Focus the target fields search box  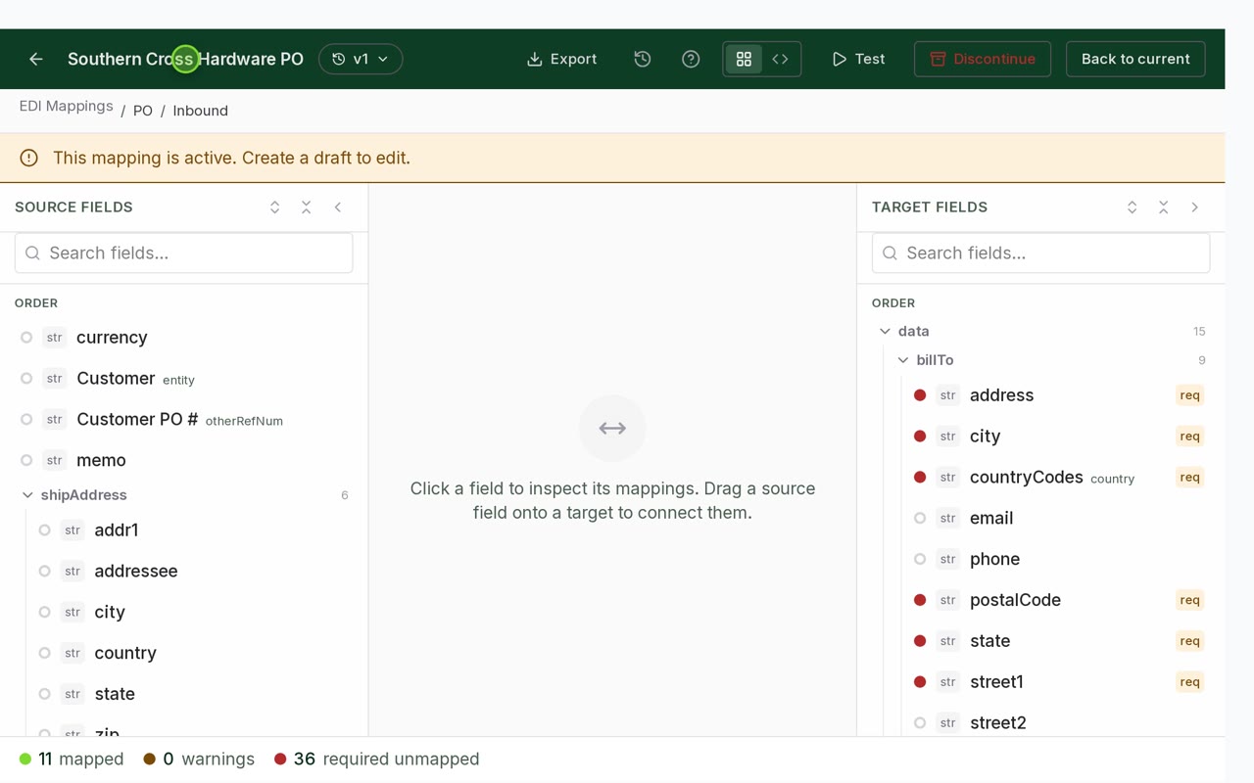pyautogui.click(x=1040, y=253)
